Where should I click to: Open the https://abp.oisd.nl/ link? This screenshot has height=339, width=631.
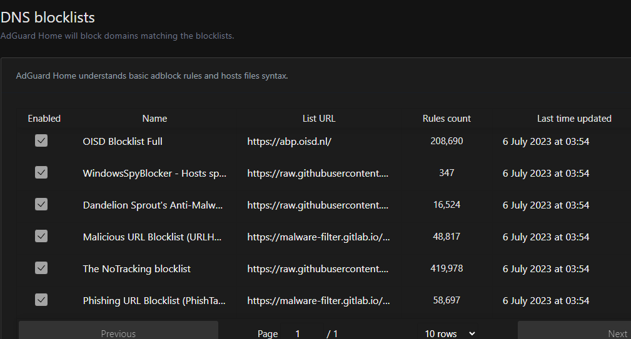(289, 141)
